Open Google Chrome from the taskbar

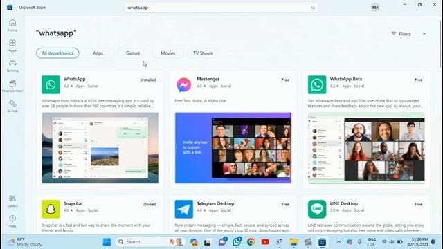click(251, 242)
